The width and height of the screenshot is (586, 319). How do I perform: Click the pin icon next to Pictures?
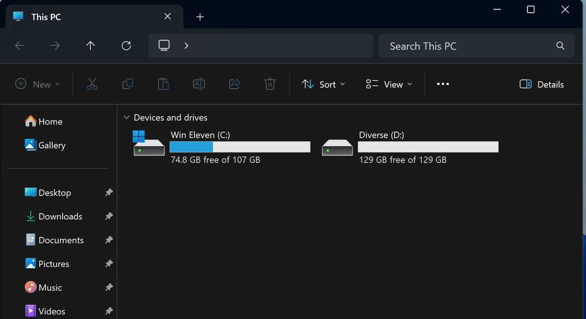pos(109,264)
